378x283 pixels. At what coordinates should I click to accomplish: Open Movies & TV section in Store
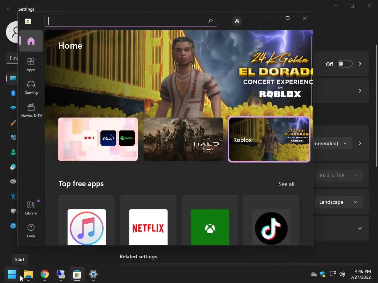tap(31, 111)
